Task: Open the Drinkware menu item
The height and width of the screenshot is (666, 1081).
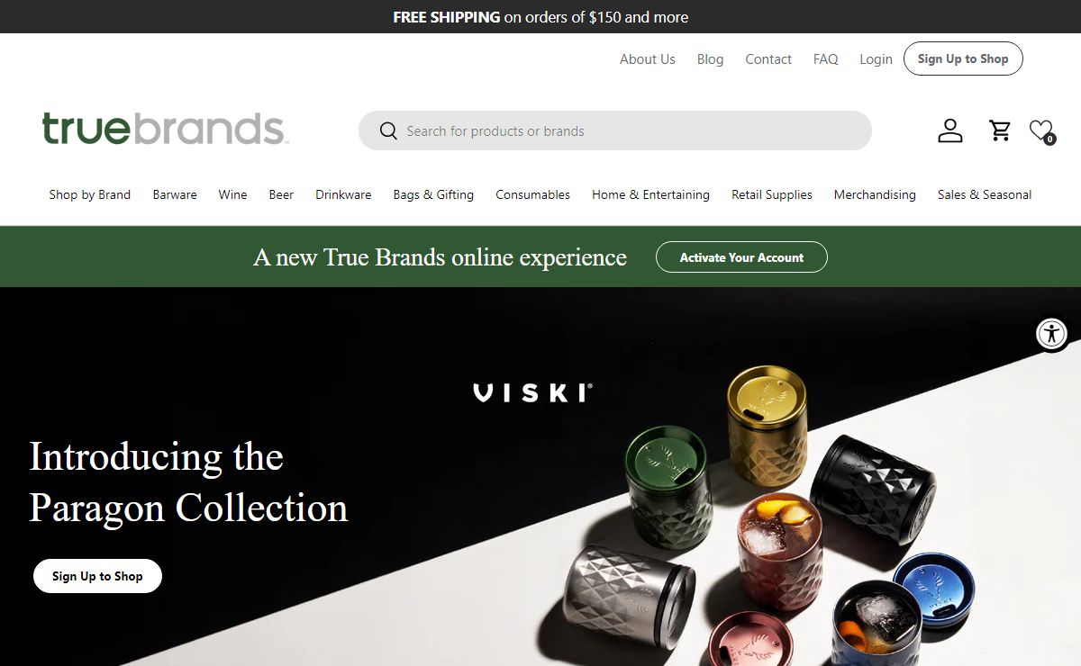Action: tap(343, 194)
